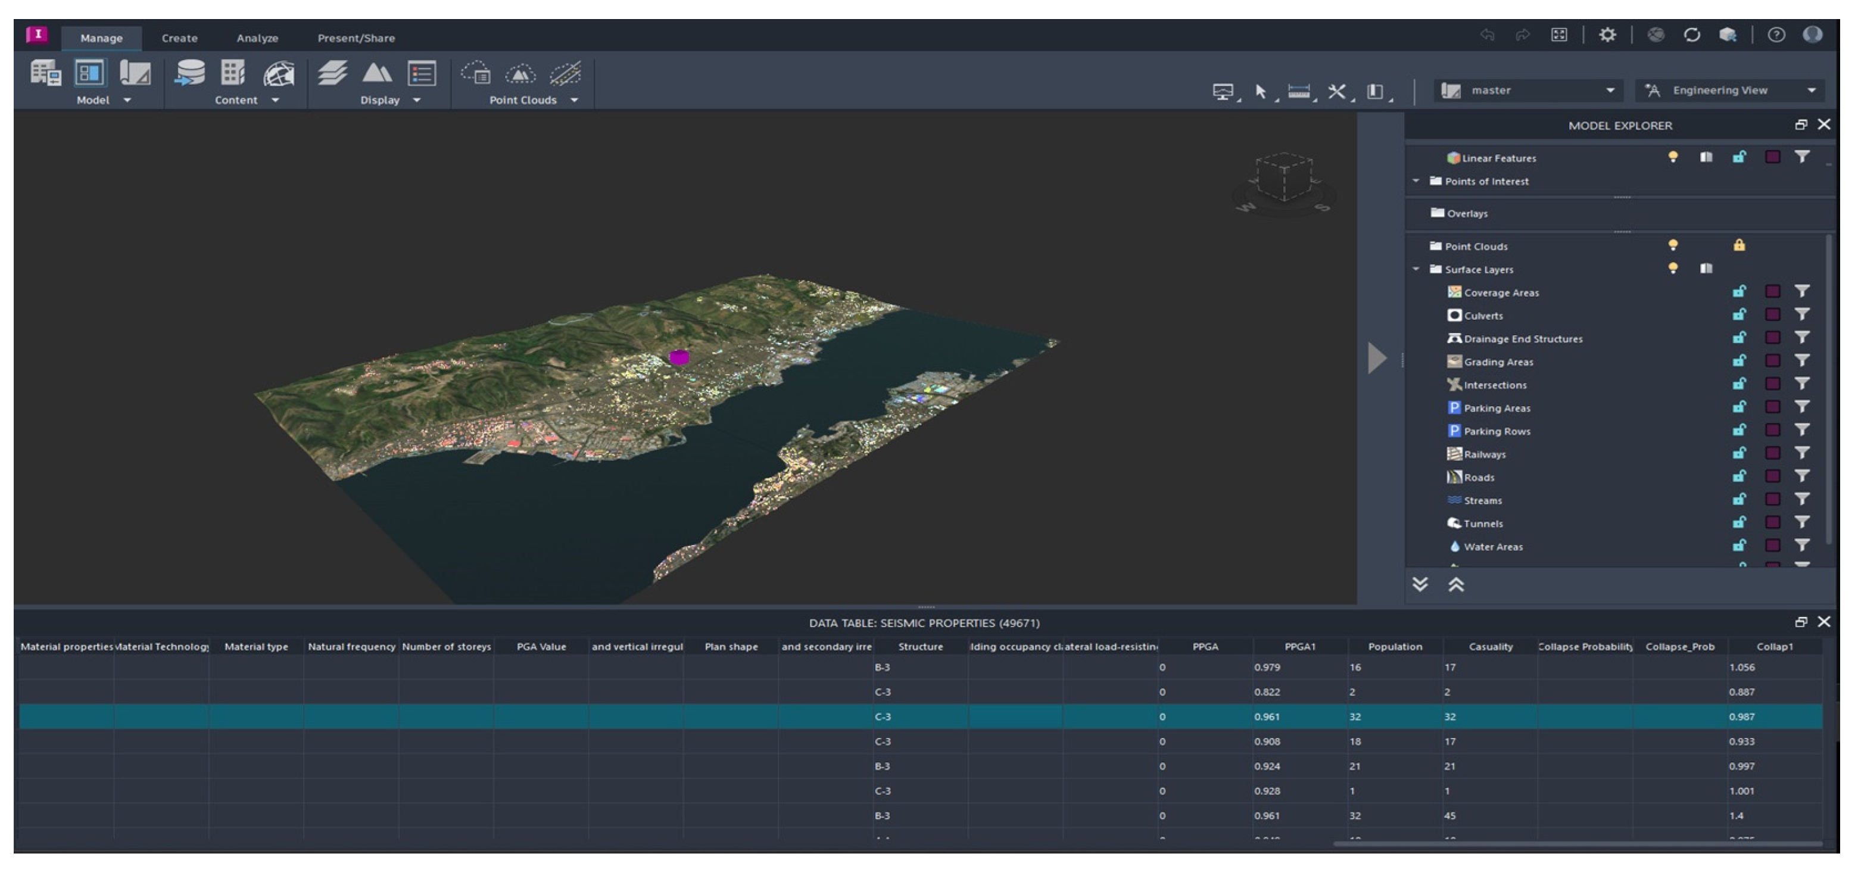Collapse the Surface Layers folder

point(1416,269)
